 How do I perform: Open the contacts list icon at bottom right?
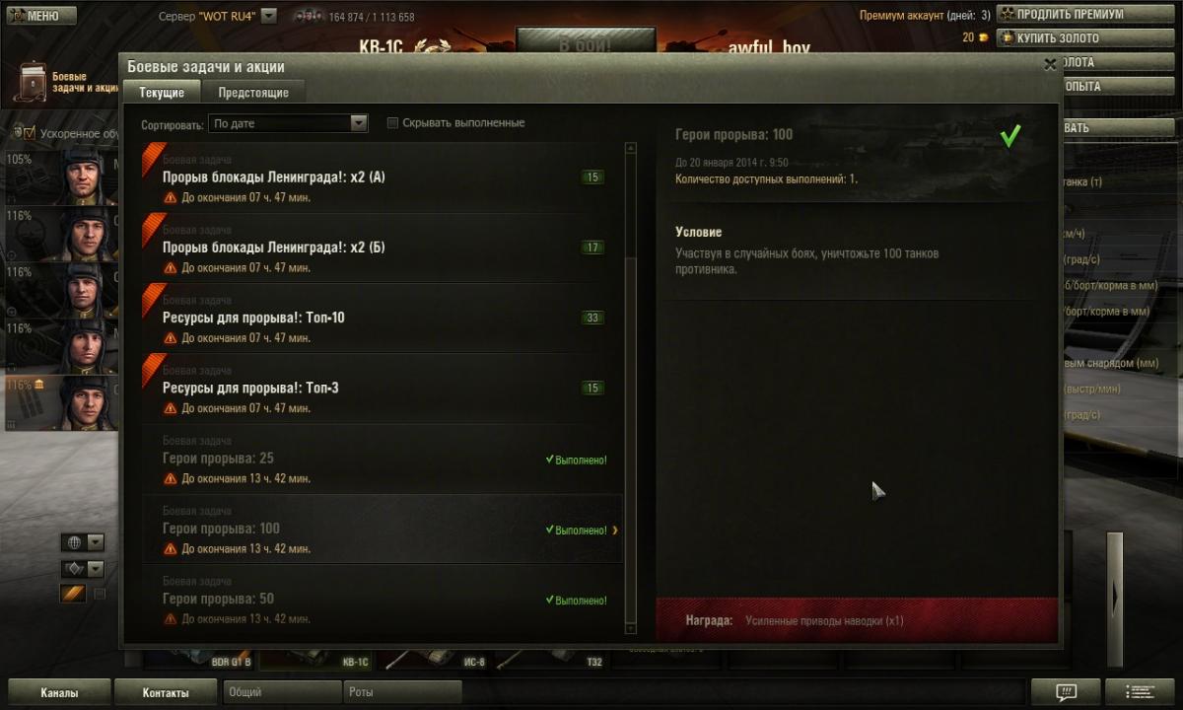(x=1140, y=691)
